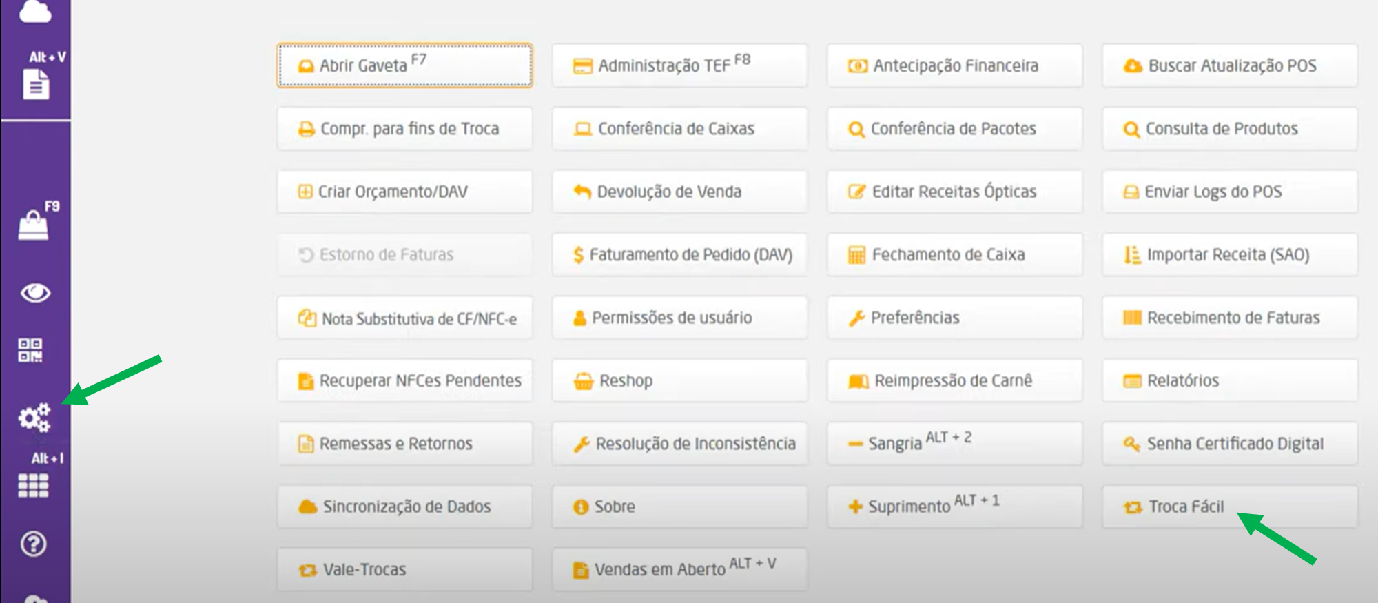
Task: Open Fechamento de Caixa
Action: click(x=954, y=255)
